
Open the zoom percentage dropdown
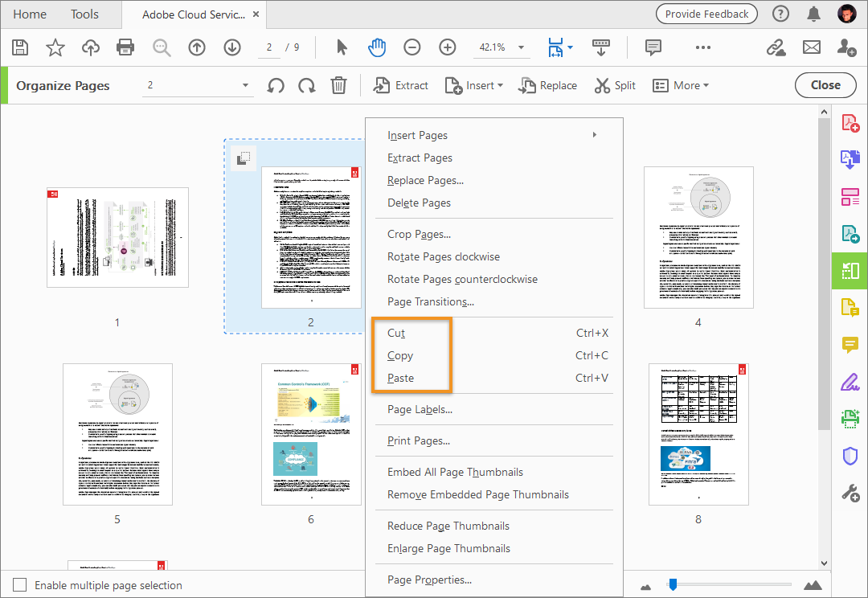(x=519, y=47)
